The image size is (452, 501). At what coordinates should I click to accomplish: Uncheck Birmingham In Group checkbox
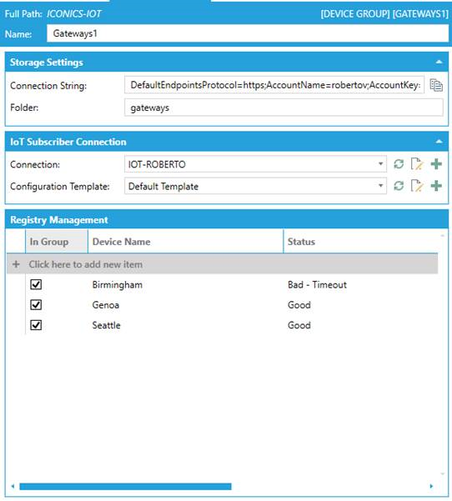point(36,284)
